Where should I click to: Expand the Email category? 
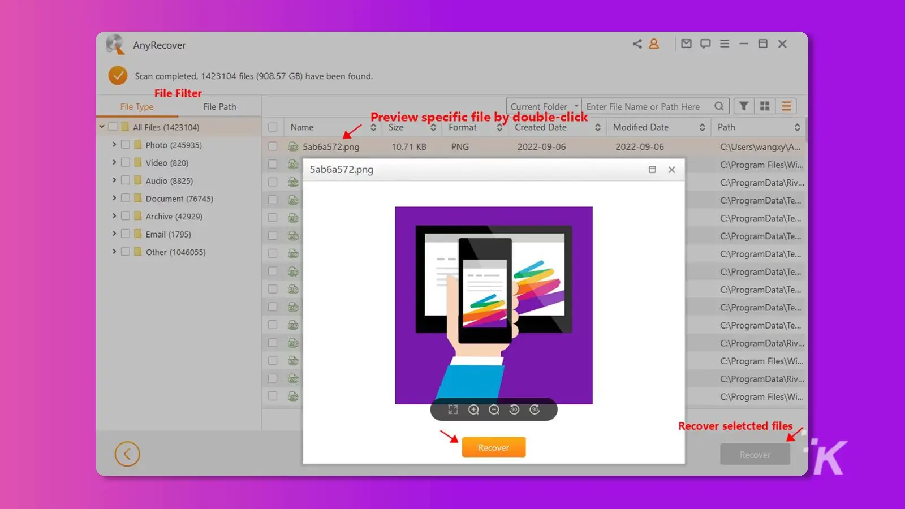coord(114,234)
